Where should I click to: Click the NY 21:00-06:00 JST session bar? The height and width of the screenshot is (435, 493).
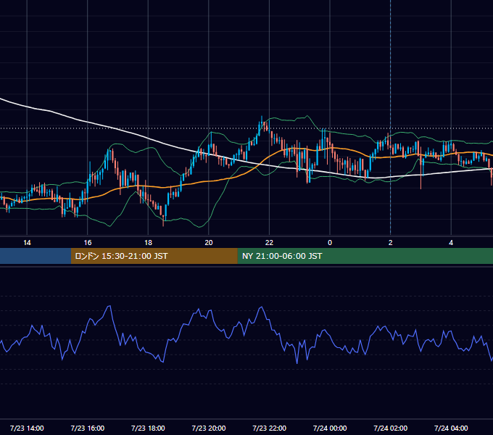pos(365,256)
